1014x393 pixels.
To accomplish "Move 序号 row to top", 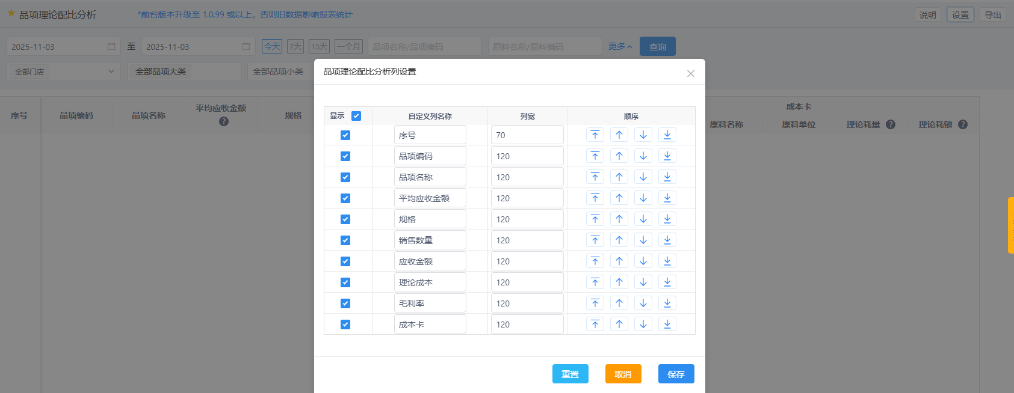I will tap(595, 135).
